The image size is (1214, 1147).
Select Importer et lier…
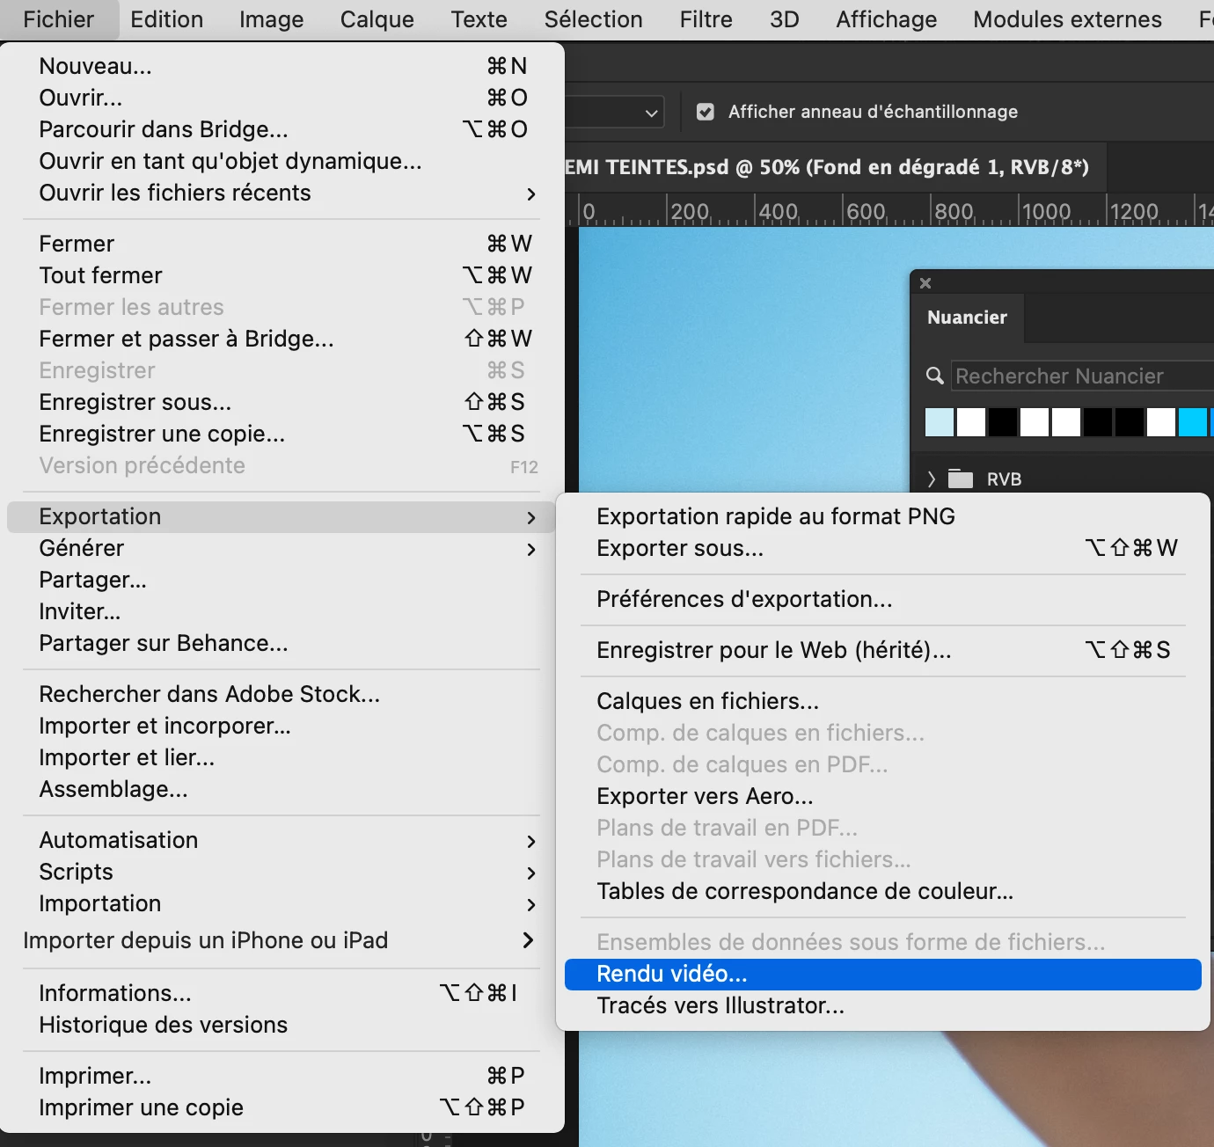point(282,757)
